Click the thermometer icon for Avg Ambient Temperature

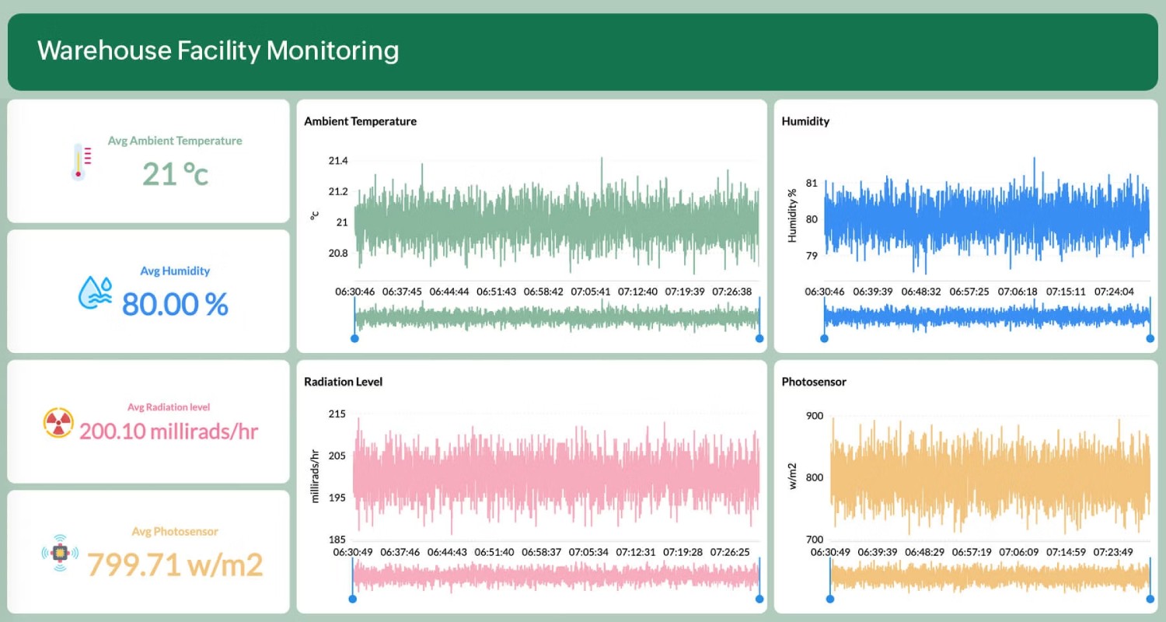81,162
